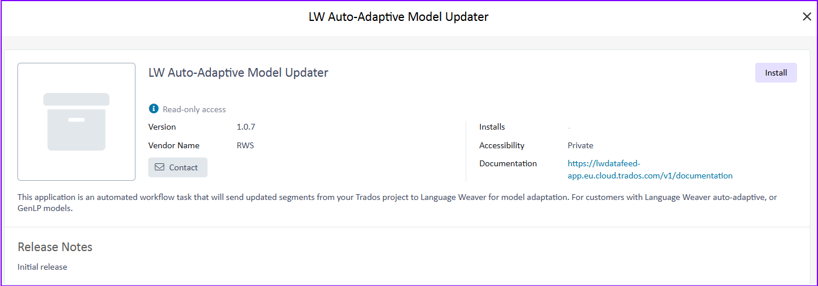Image resolution: width=818 pixels, height=286 pixels.
Task: Open the Contact vendor button
Action: tap(178, 167)
